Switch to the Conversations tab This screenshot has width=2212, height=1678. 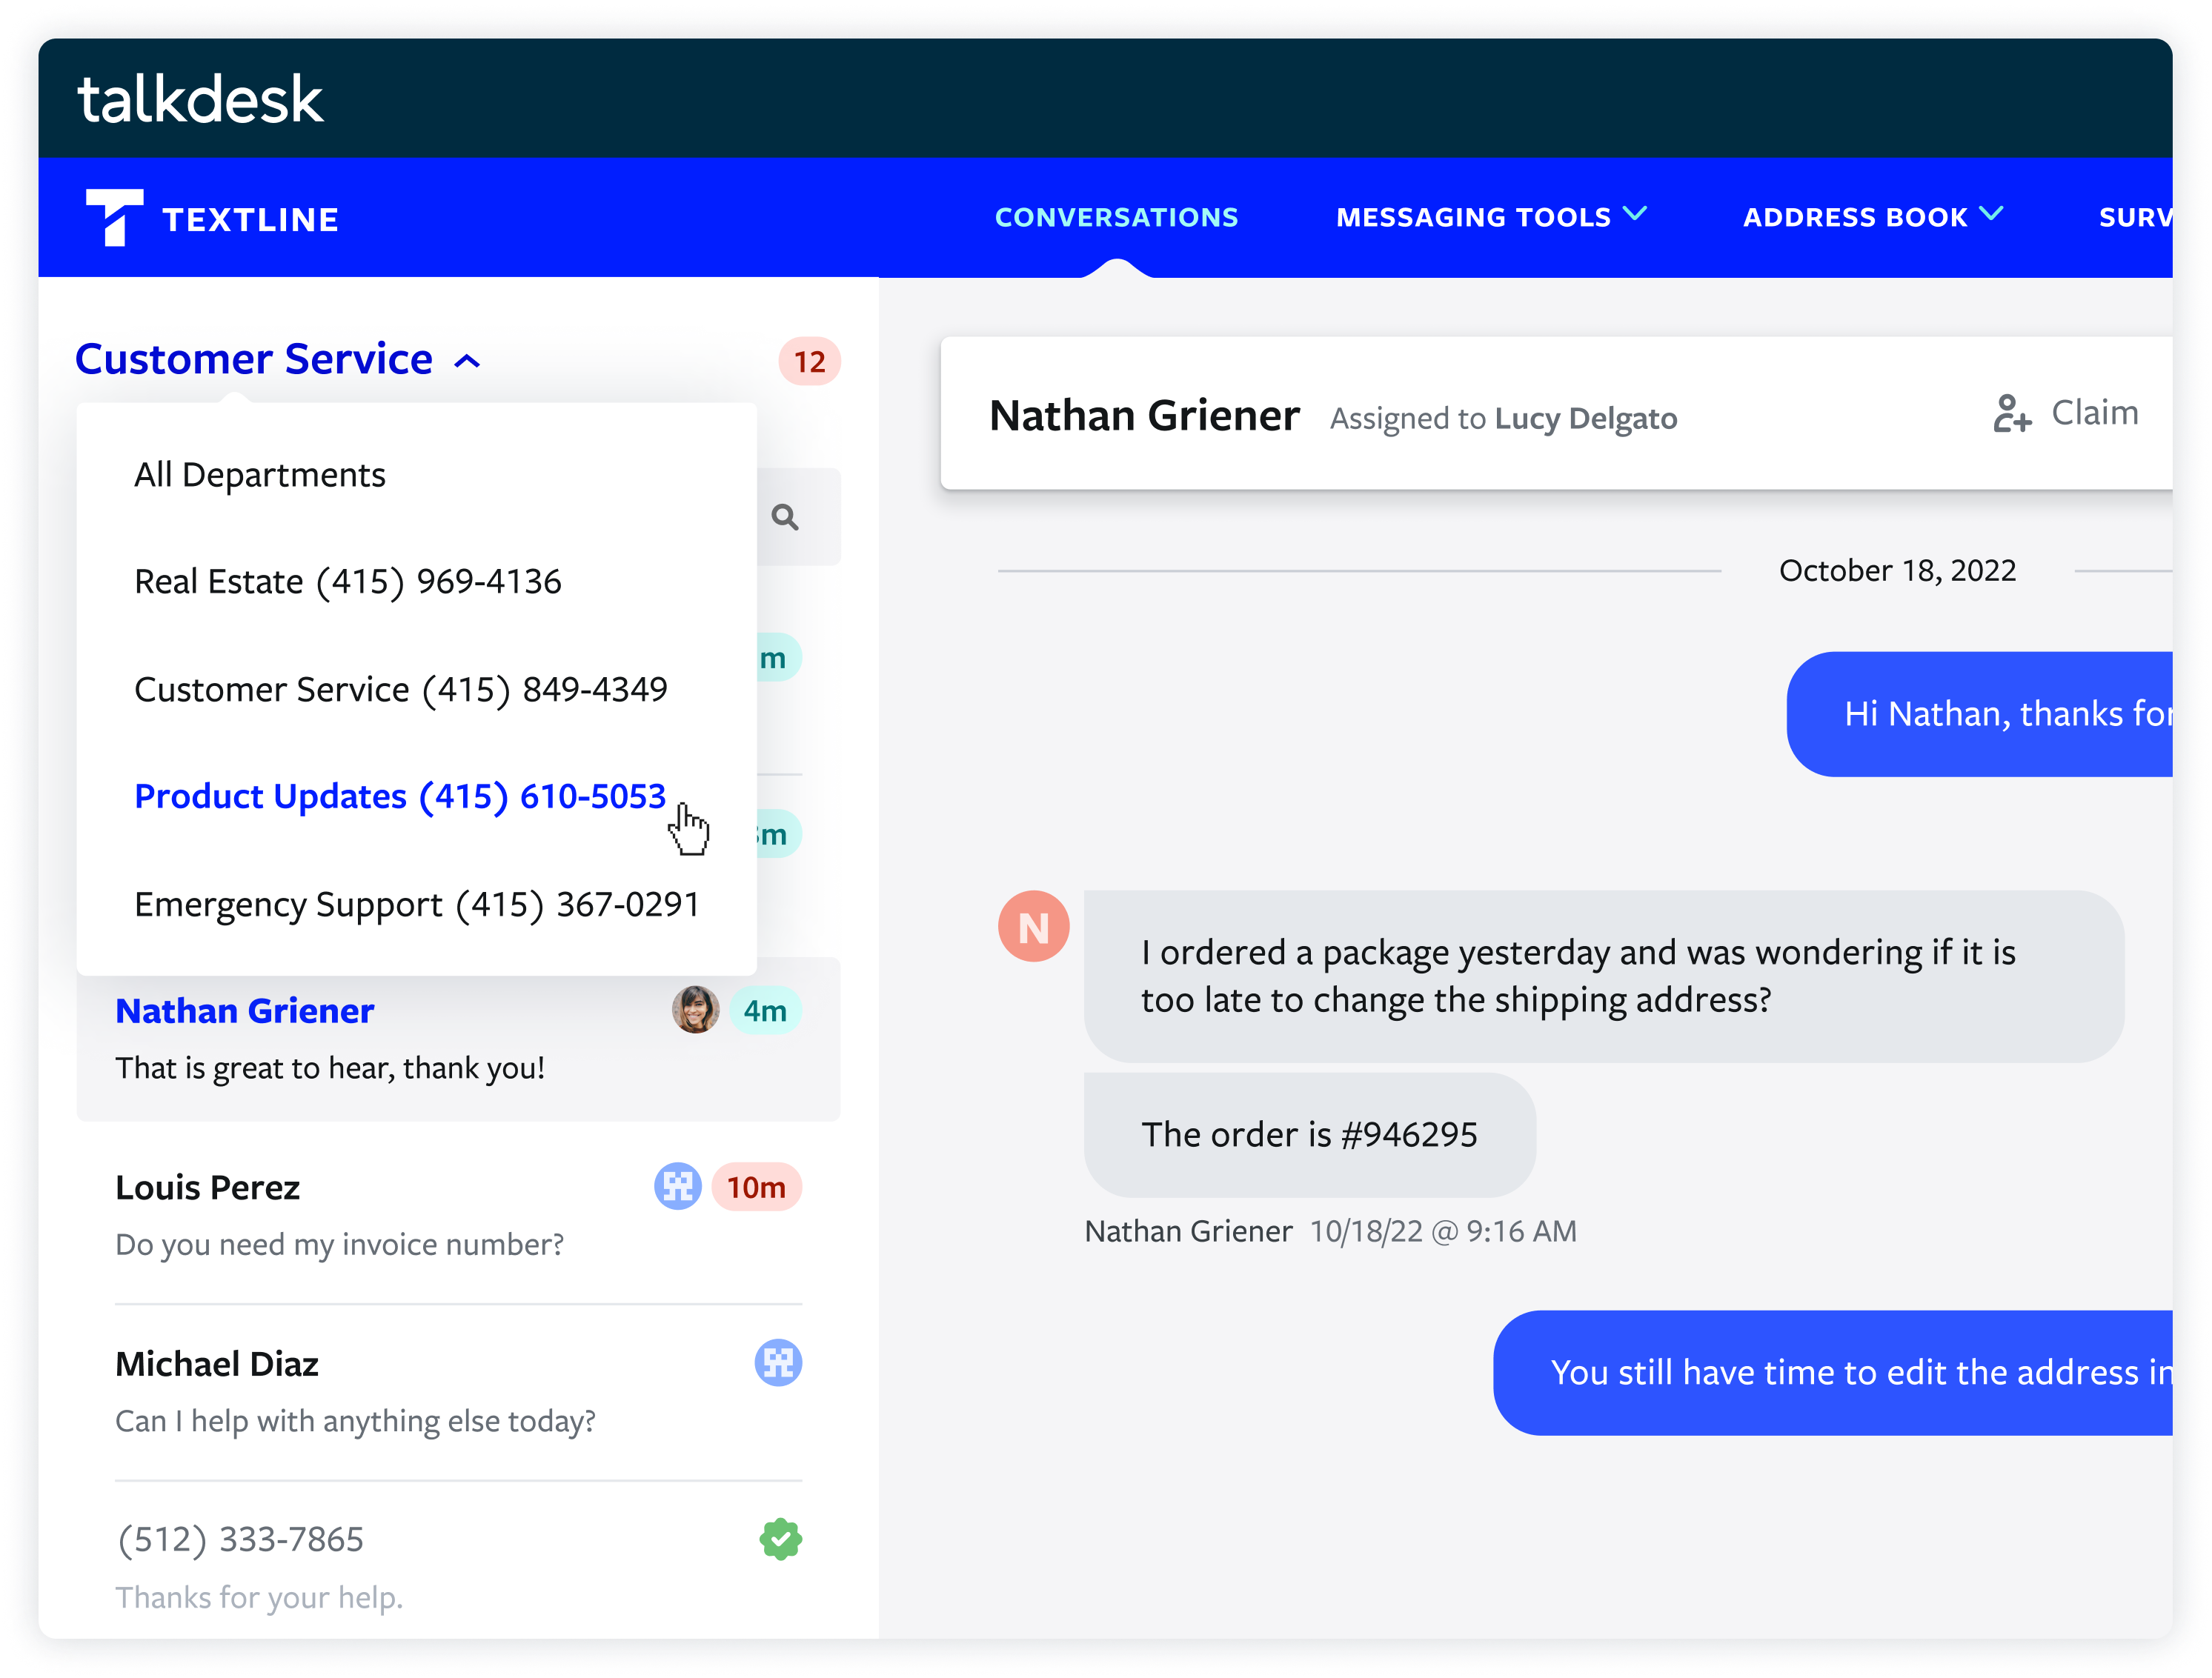coord(1116,217)
